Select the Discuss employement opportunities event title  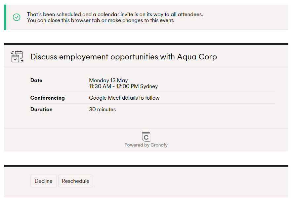(124, 57)
